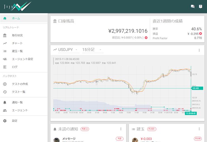Click the gear icon beside 設定

[5, 121]
